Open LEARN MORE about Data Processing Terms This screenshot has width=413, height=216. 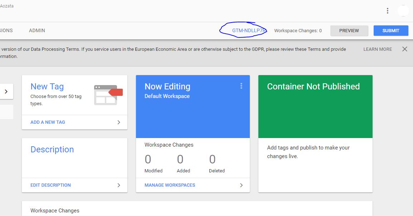(377, 49)
